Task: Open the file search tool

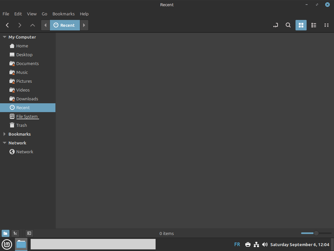Action: coord(288,25)
